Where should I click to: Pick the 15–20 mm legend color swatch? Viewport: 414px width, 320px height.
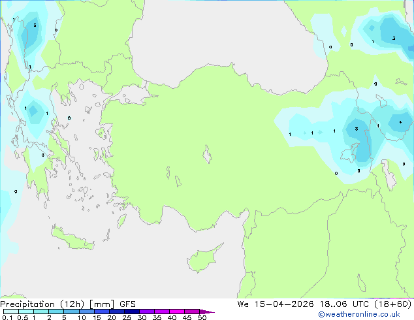coord(102,312)
